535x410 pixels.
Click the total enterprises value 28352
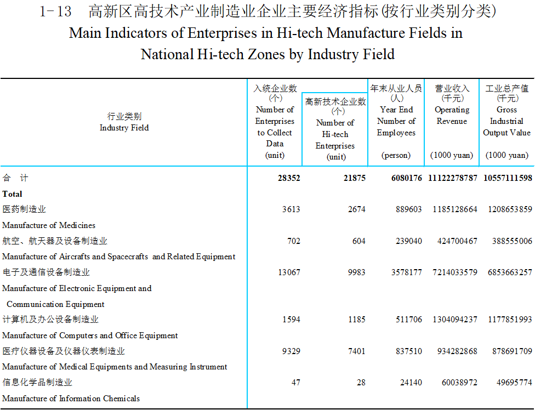click(x=288, y=178)
